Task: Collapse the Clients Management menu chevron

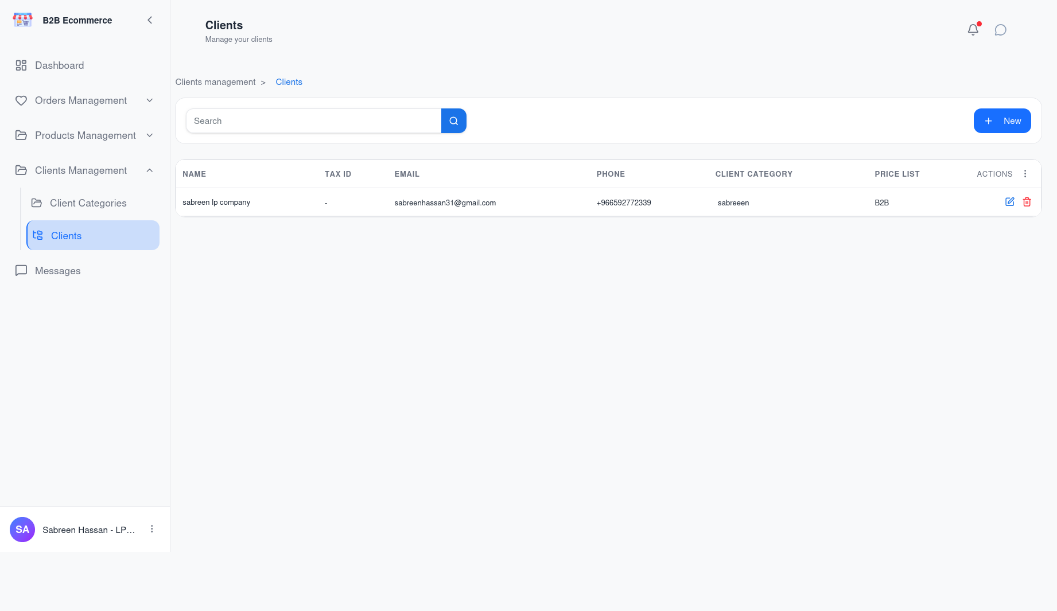Action: [150, 170]
